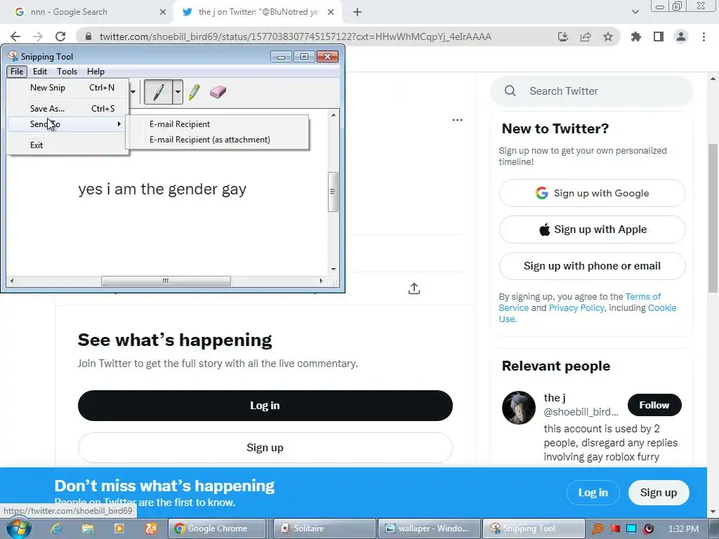Choose Save As... from File menu
The width and height of the screenshot is (719, 539).
tap(67, 109)
